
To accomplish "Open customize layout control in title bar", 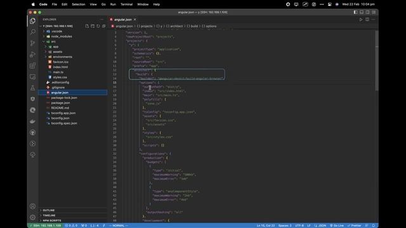I will pos(374,12).
